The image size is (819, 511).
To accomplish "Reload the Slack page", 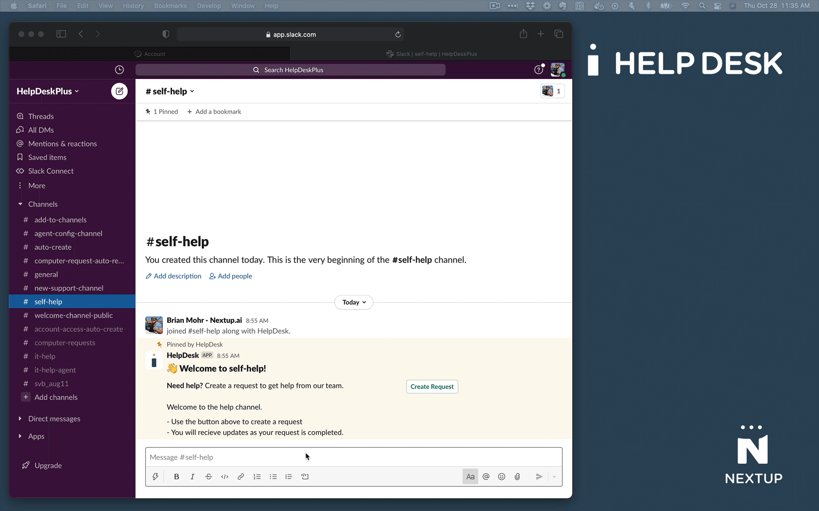I will [x=398, y=35].
